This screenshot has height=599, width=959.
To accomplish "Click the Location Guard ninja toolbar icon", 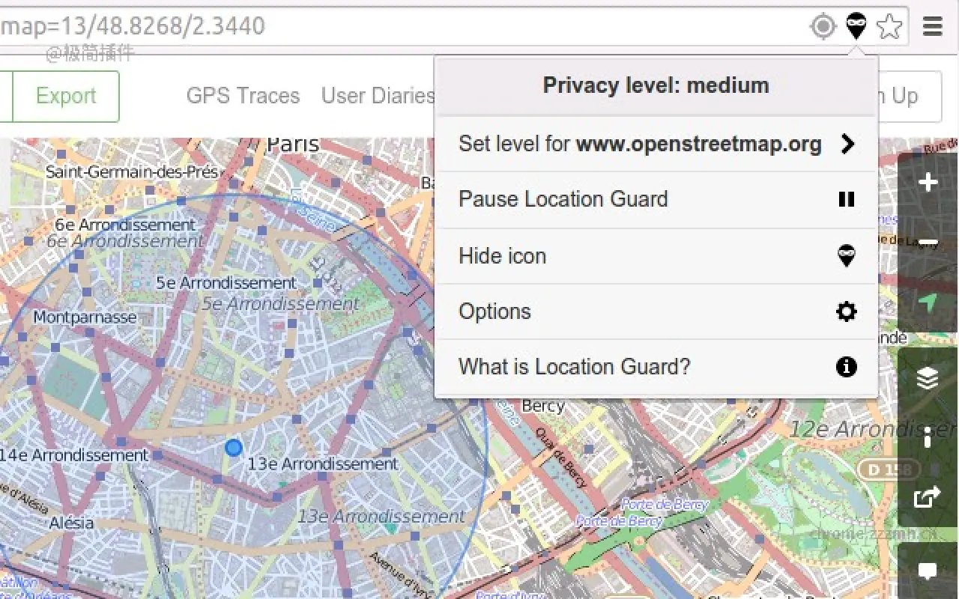I will pos(855,25).
